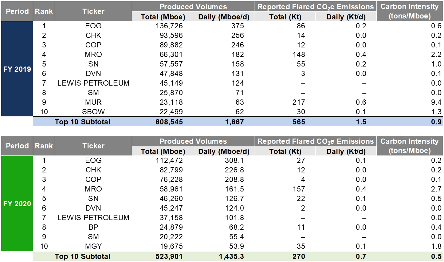Select flared emissions total 157

click(298, 189)
